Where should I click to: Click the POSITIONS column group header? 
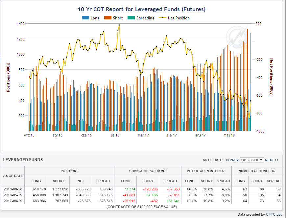pyautogui.click(x=69, y=171)
